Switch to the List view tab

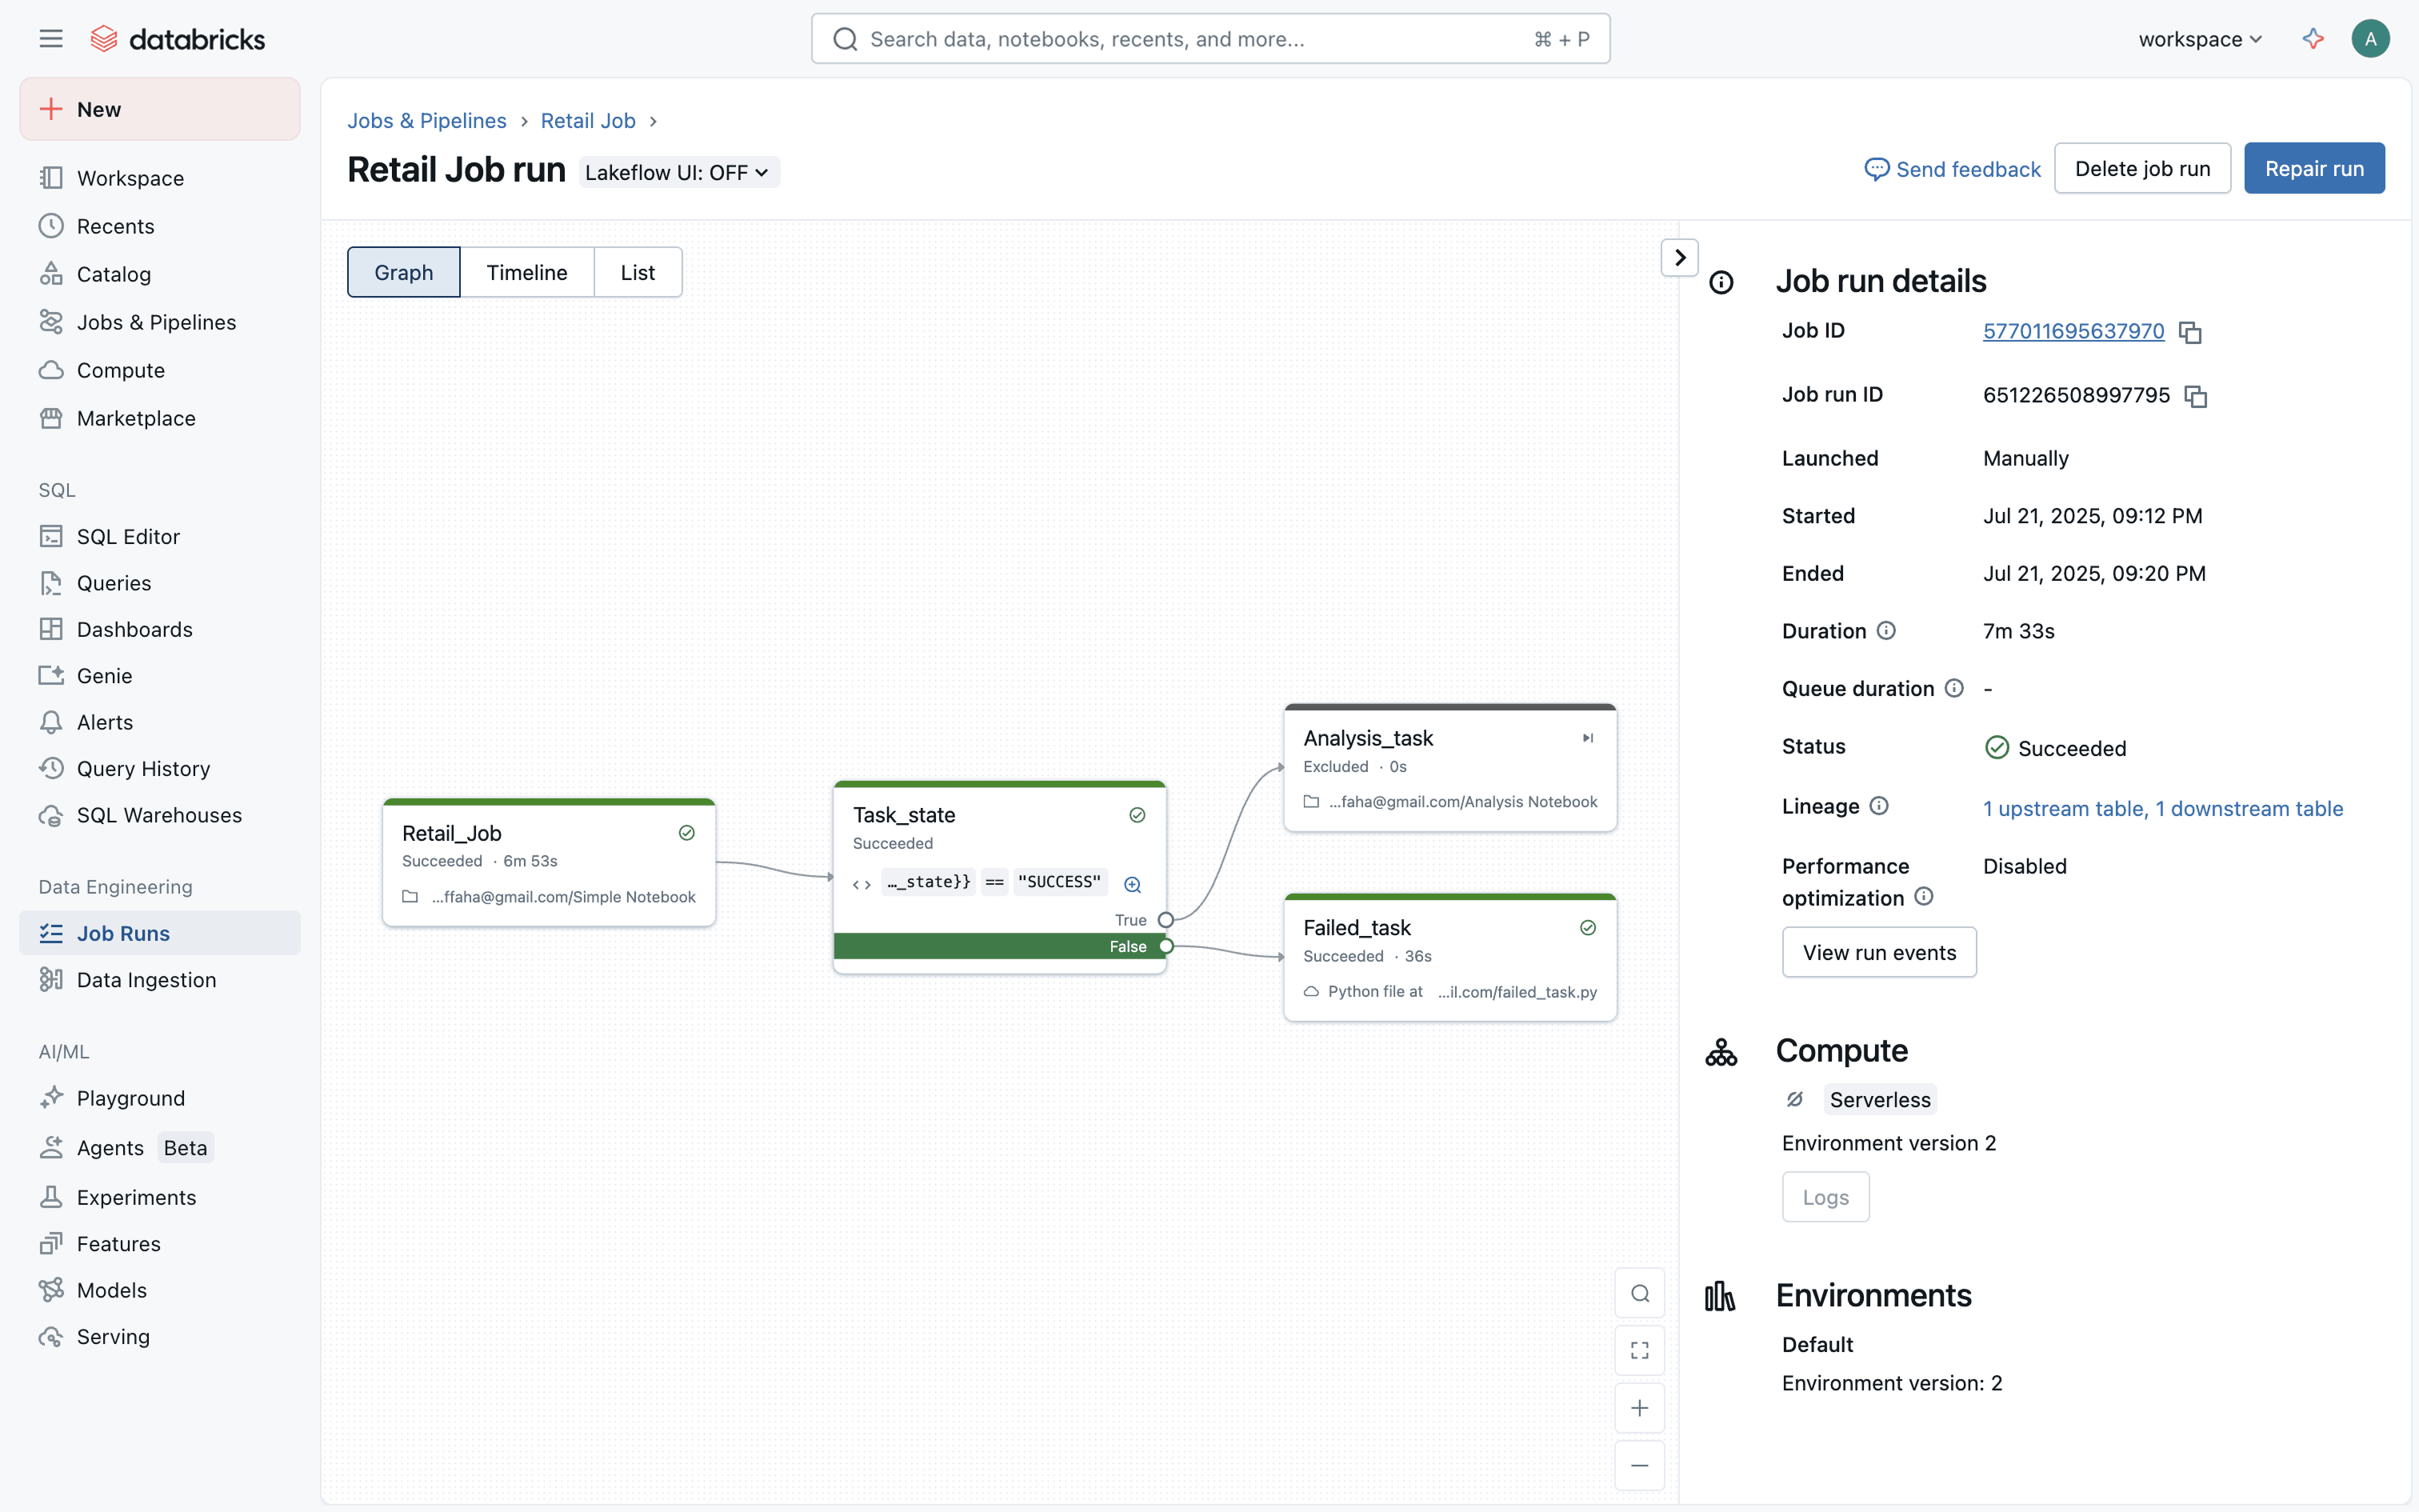point(637,272)
